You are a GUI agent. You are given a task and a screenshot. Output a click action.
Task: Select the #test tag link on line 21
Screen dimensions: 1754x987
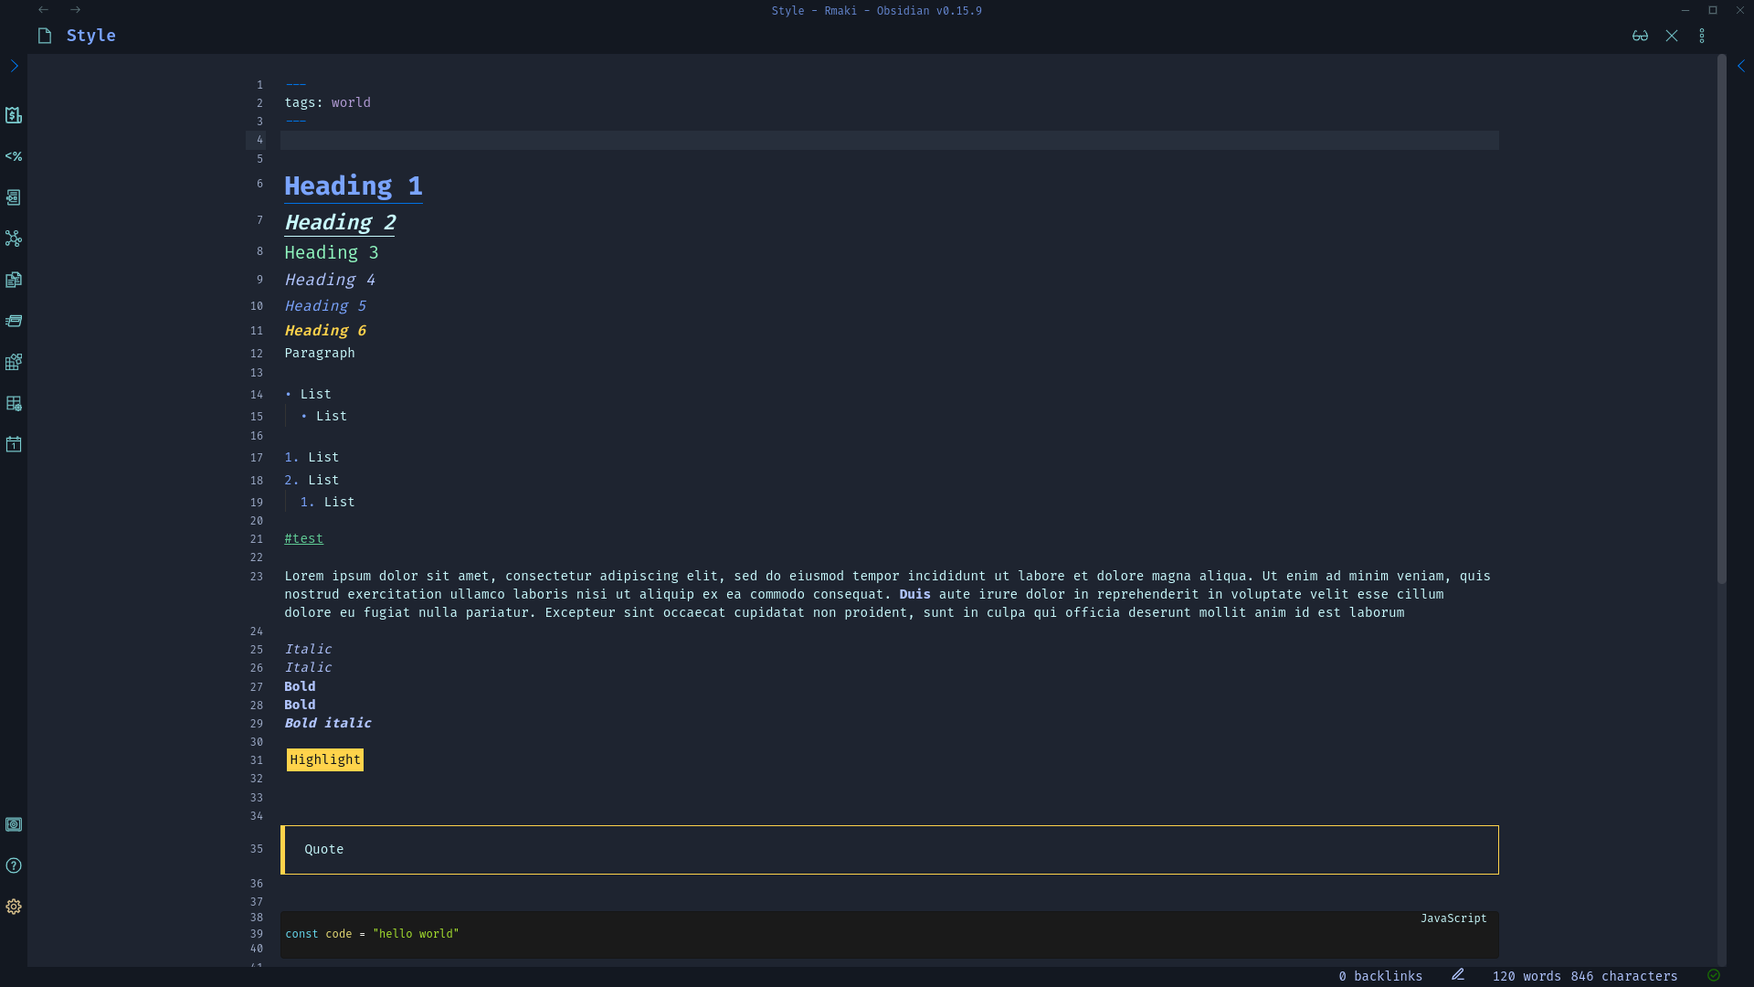click(302, 537)
